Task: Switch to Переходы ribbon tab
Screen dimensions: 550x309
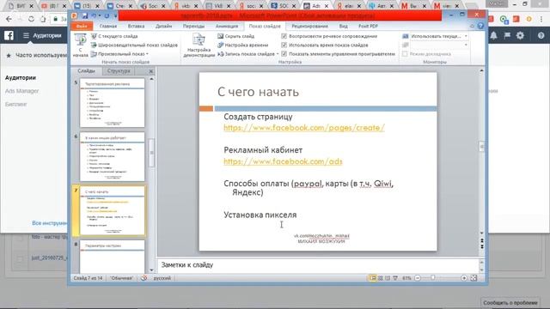Action: tap(193, 26)
